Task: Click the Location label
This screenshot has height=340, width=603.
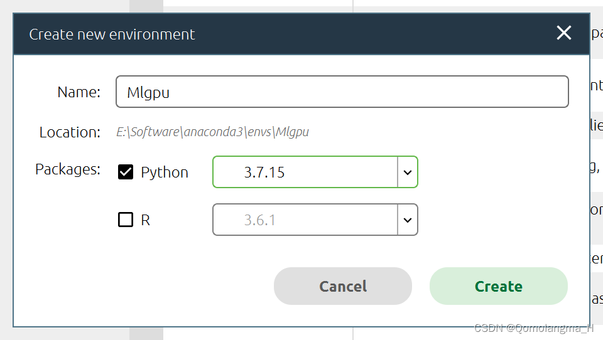Action: [70, 132]
